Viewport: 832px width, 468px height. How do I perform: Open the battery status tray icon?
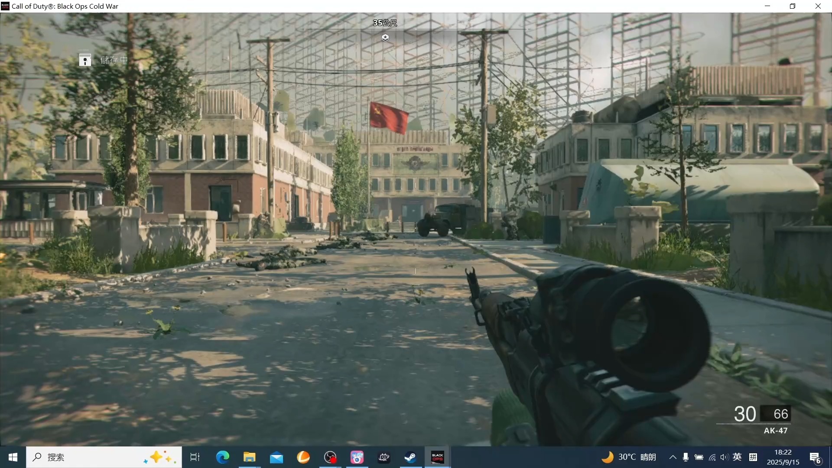[x=699, y=457]
